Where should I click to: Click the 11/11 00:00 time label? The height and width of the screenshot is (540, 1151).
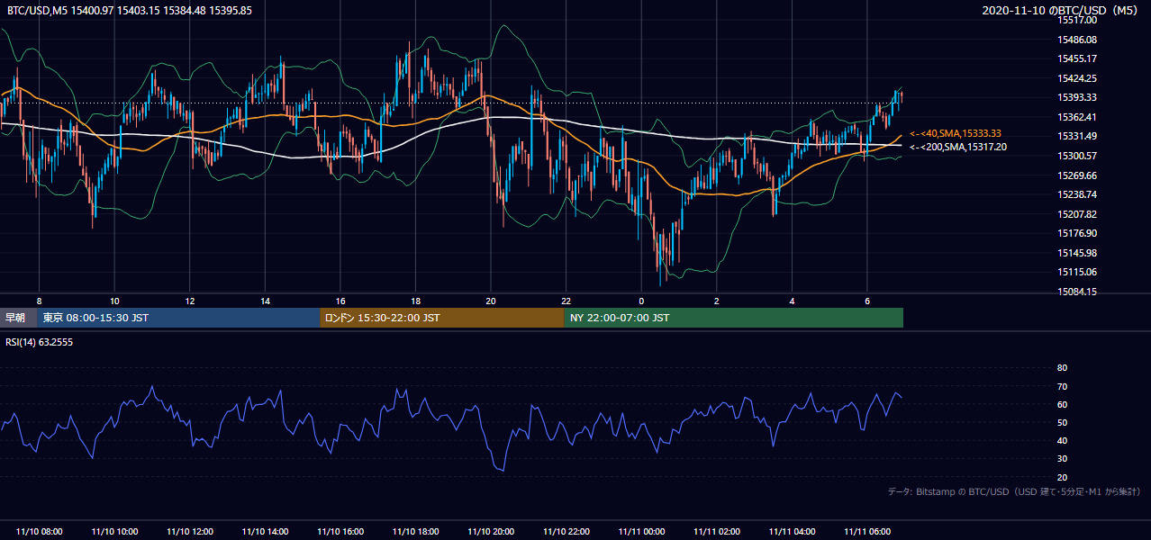pos(641,532)
